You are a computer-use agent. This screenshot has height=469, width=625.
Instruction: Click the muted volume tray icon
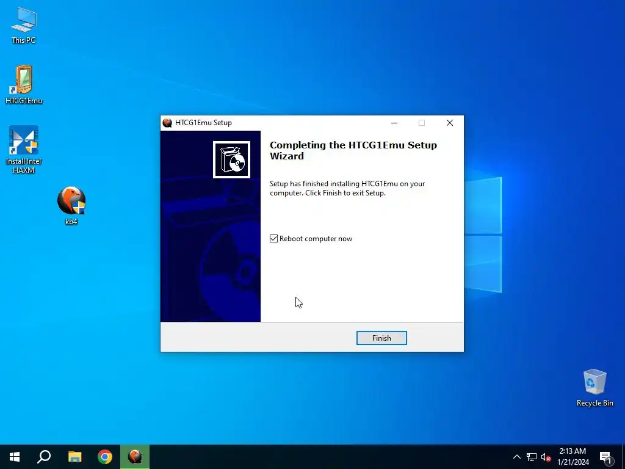coord(546,457)
